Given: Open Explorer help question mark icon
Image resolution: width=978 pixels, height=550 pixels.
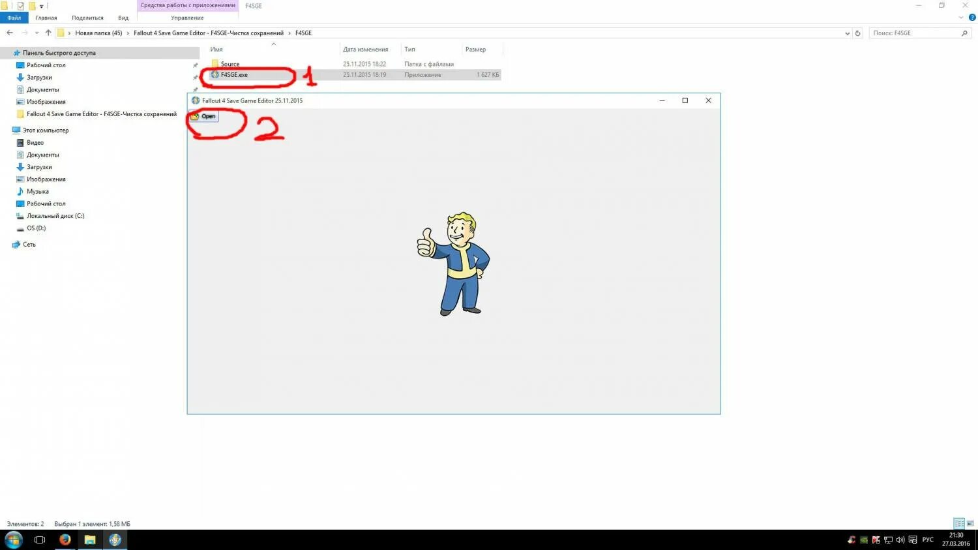Looking at the screenshot, I should pos(972,18).
